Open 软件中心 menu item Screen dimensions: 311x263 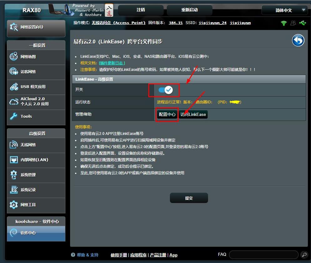(36, 233)
